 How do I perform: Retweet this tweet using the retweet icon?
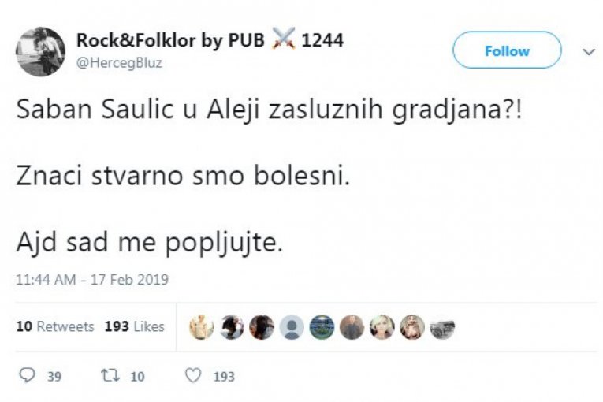coord(110,376)
